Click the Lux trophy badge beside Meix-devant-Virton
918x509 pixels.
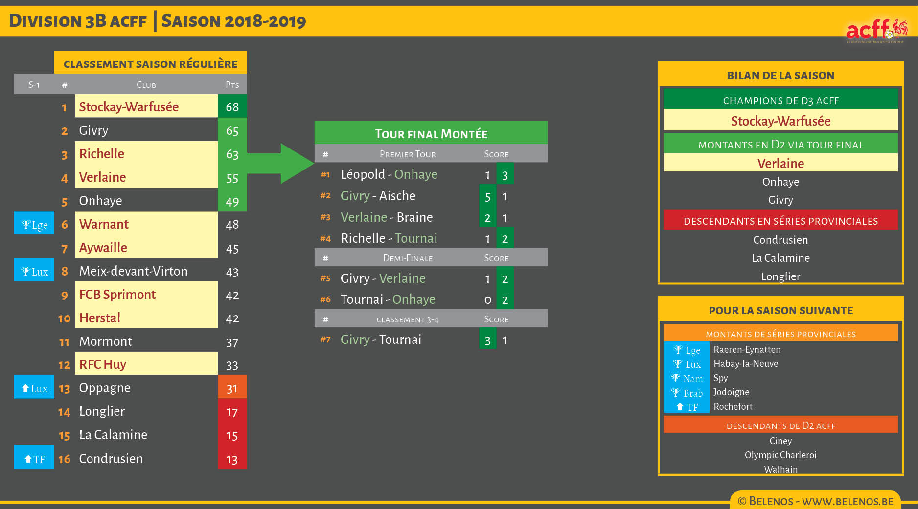[34, 271]
